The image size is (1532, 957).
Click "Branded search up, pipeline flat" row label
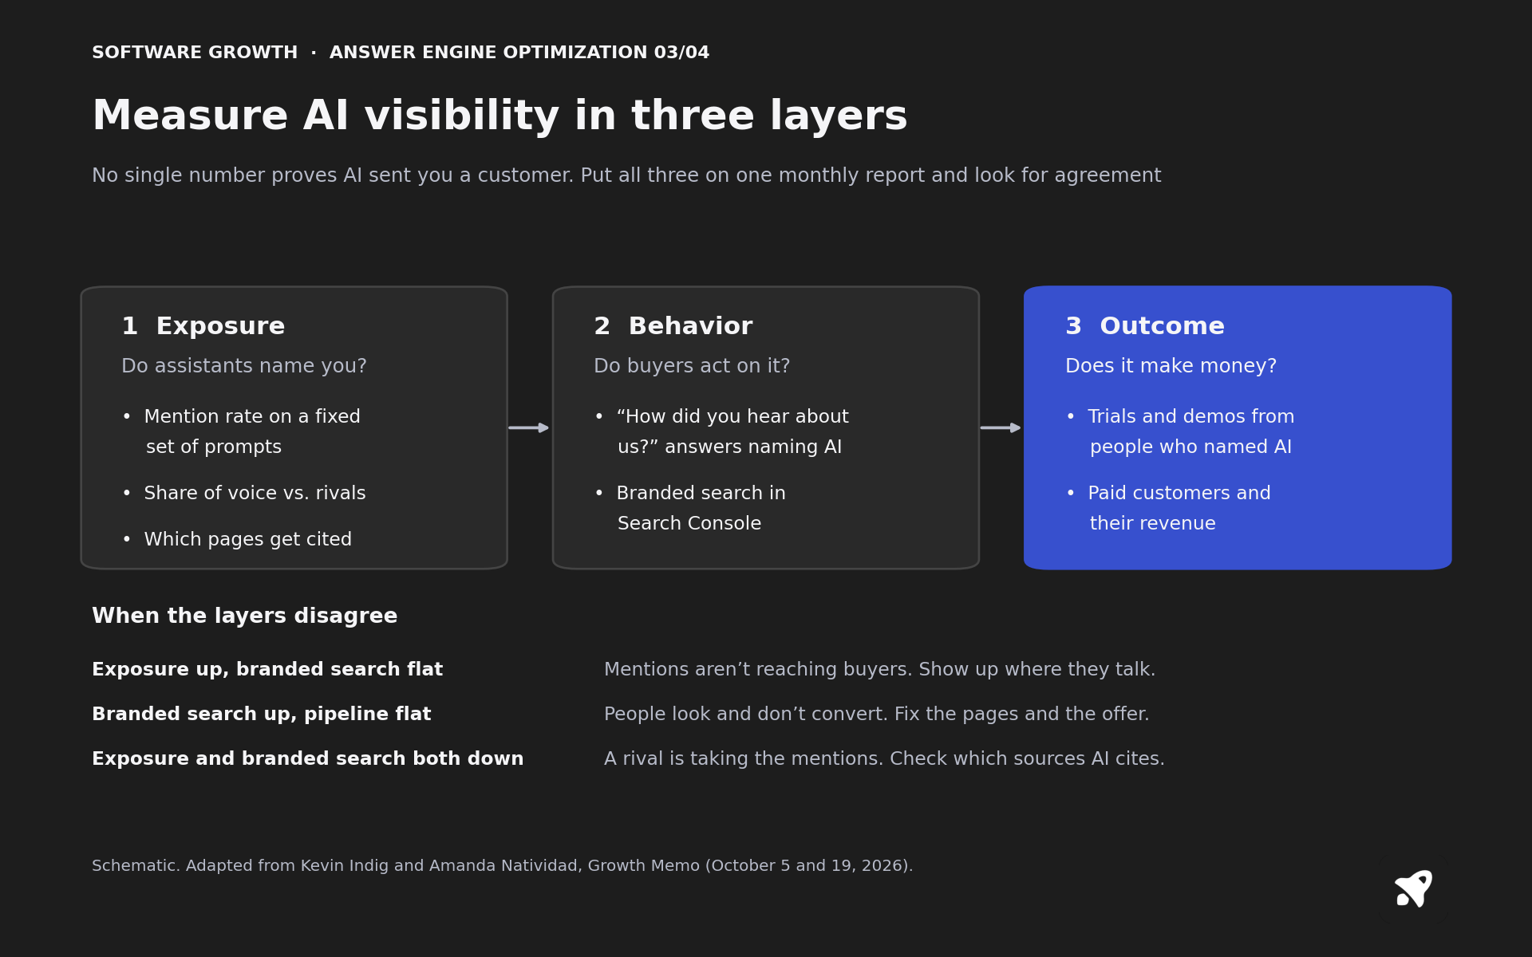coord(262,714)
